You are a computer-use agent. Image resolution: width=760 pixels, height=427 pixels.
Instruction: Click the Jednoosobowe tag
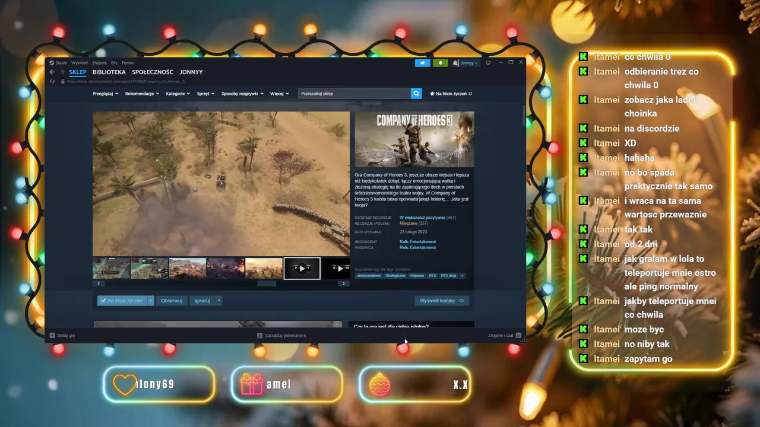(x=369, y=276)
